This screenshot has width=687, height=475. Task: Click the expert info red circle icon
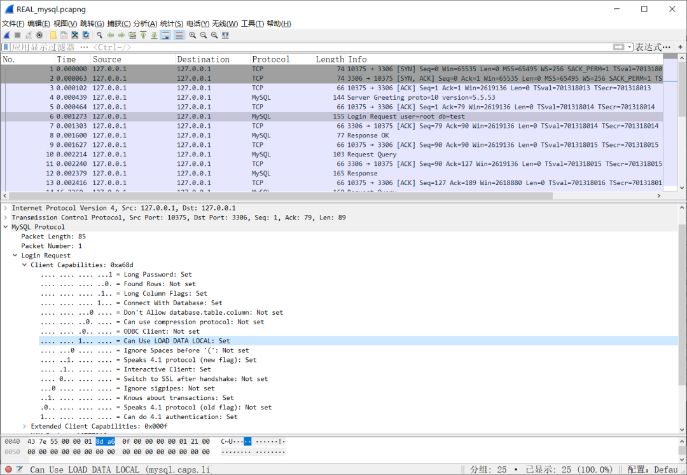pyautogui.click(x=8, y=469)
